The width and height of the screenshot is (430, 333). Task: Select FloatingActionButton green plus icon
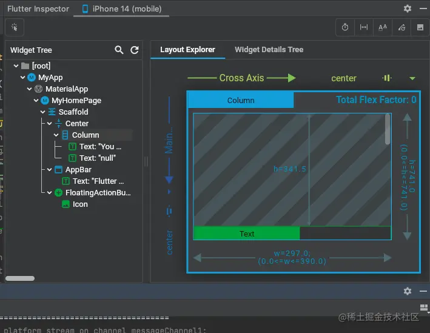coord(58,192)
